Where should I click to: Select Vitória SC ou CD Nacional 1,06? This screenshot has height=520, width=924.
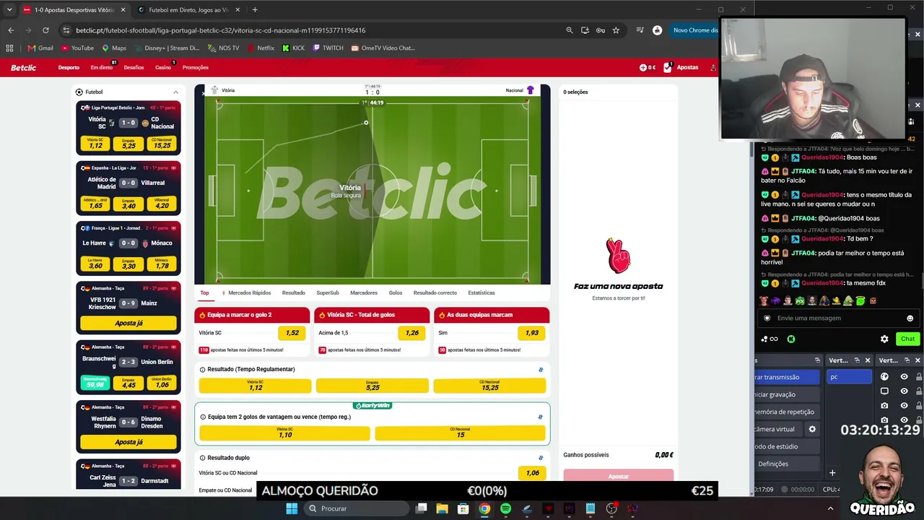[532, 473]
